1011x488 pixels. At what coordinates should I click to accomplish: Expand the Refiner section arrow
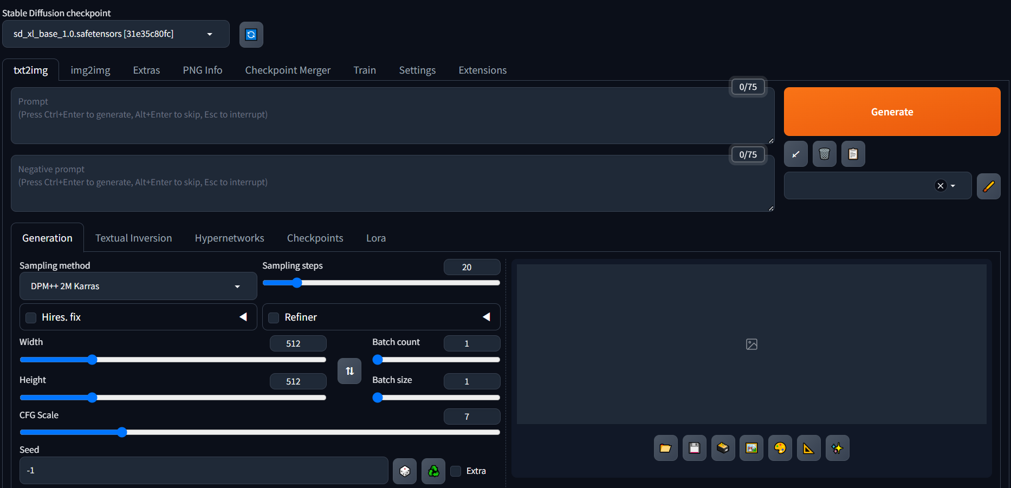point(487,317)
